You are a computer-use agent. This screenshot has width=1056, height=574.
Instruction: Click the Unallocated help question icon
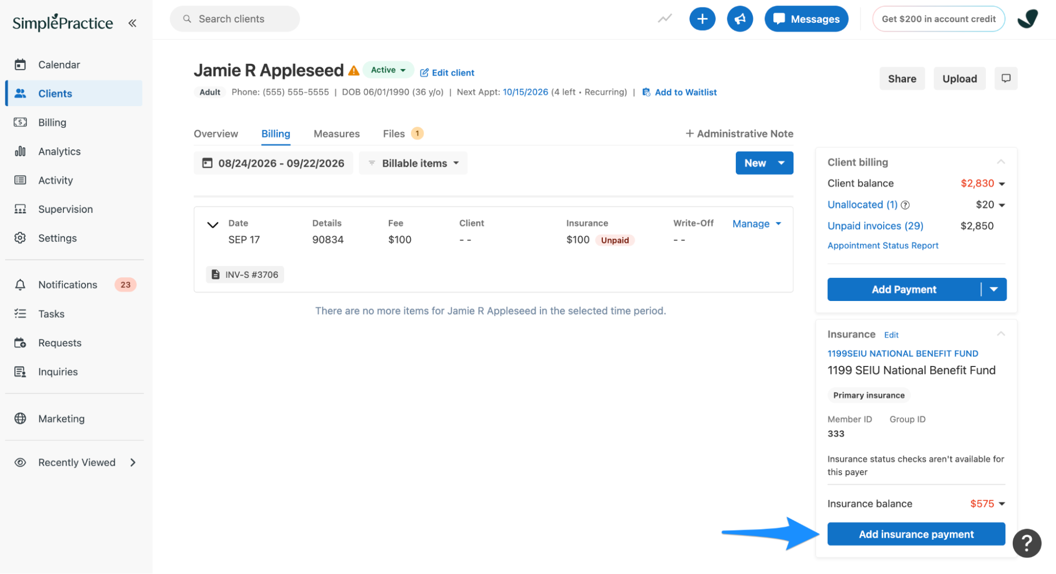pos(905,205)
